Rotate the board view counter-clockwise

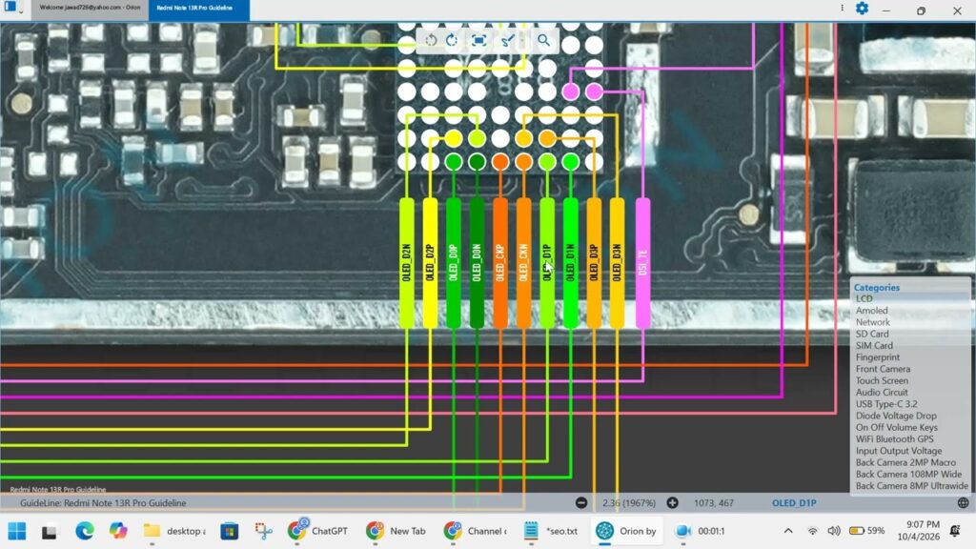click(431, 40)
